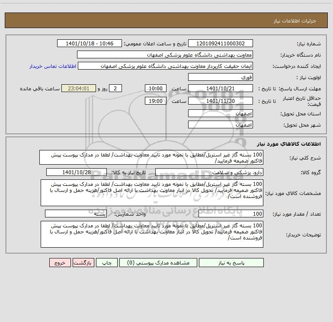Print the page with the چاپ button
333x322 pixels.
tap(107, 262)
